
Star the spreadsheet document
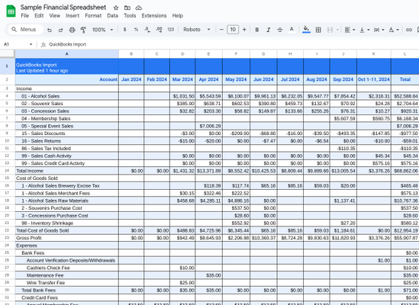click(x=116, y=8)
